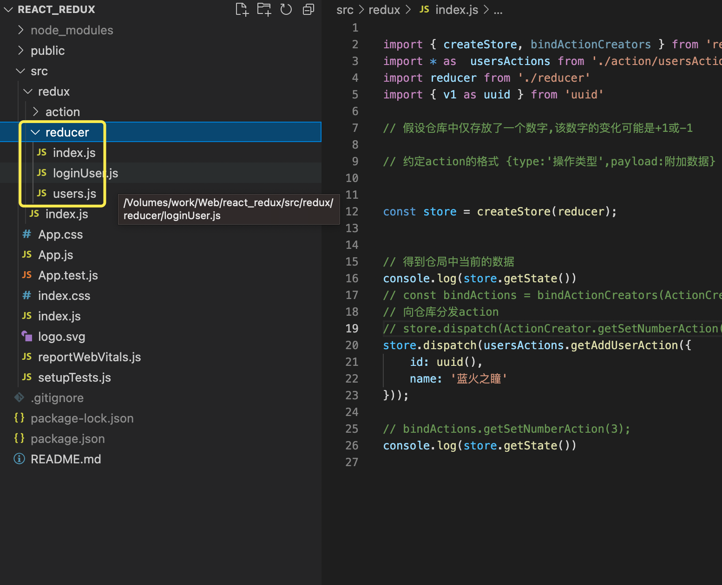This screenshot has height=585, width=722.
Task: Open reportWebVitals.js file
Action: click(x=161, y=357)
